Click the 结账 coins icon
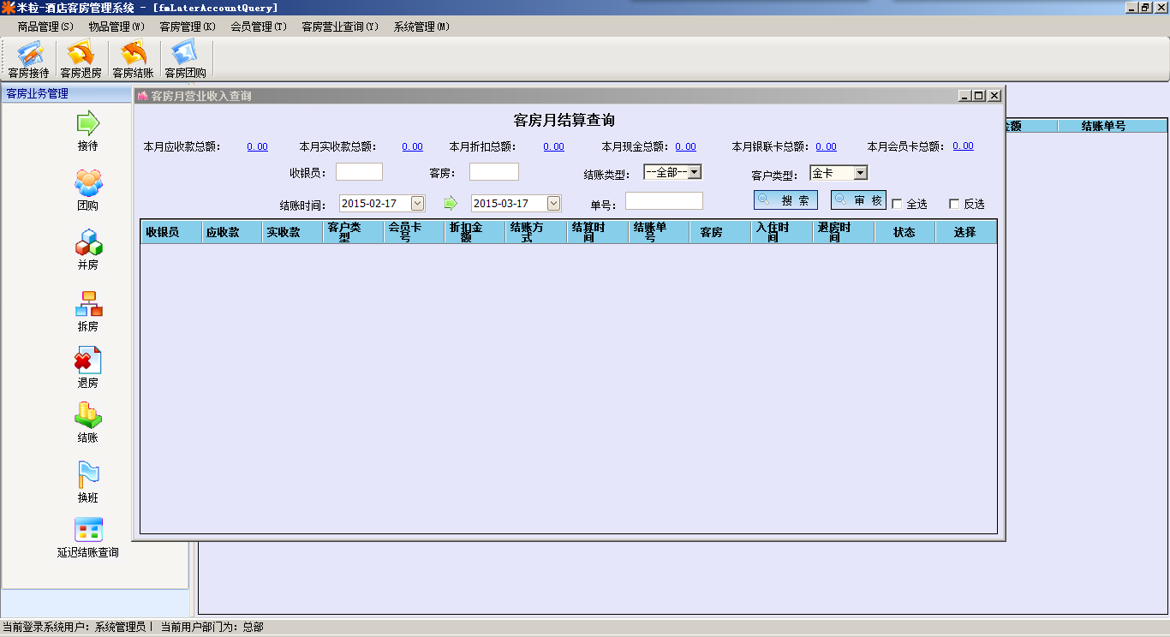This screenshot has width=1170, height=637. (88, 415)
